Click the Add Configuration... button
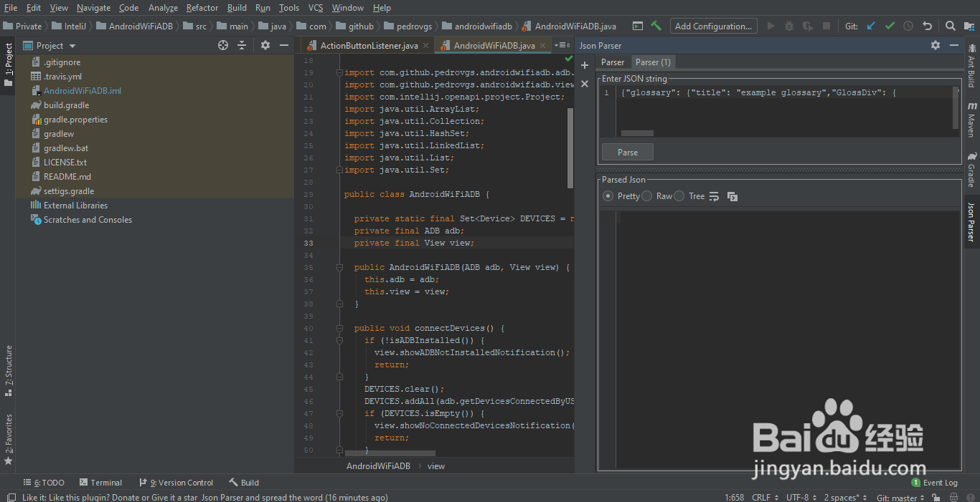 [714, 26]
